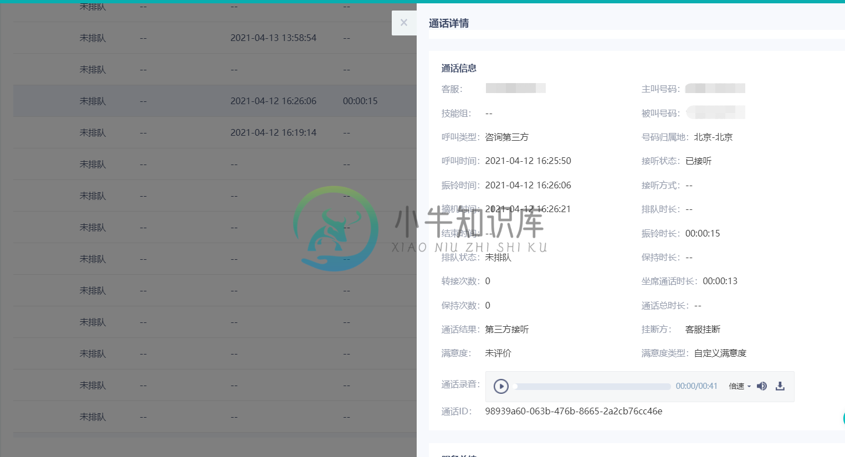Viewport: 845px width, 457px height.
Task: Click the 通话详情 panel title
Action: [x=449, y=23]
